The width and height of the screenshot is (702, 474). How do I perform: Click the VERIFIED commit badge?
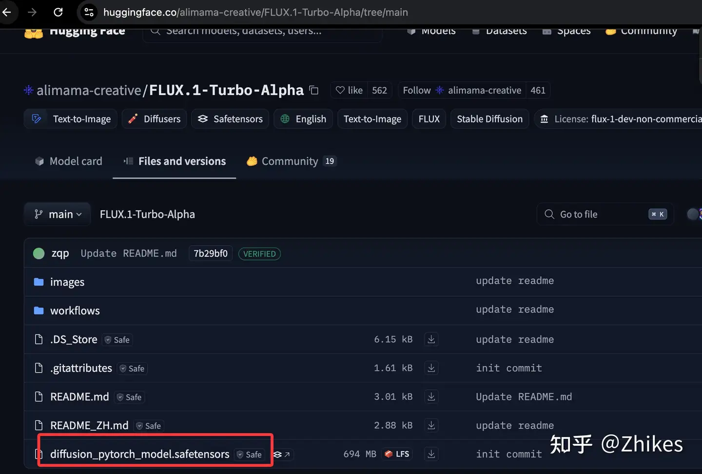pyautogui.click(x=259, y=254)
